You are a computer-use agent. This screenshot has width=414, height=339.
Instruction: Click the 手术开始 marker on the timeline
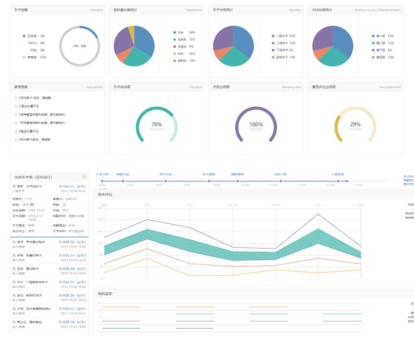point(166,181)
